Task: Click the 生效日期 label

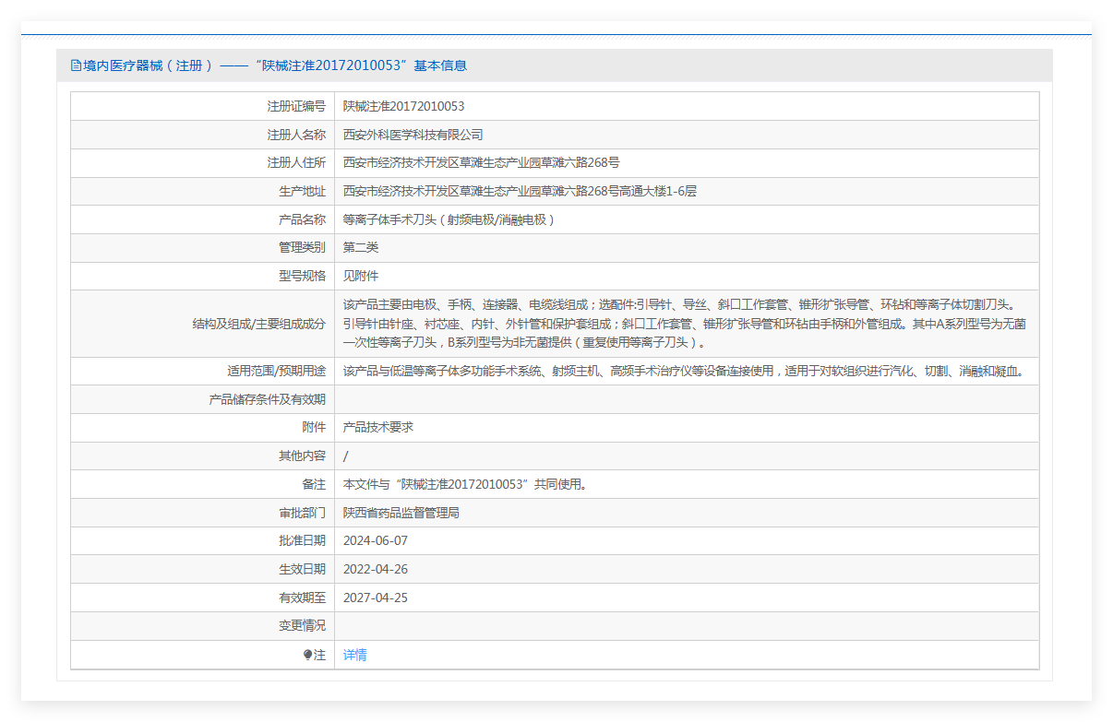Action: click(302, 569)
